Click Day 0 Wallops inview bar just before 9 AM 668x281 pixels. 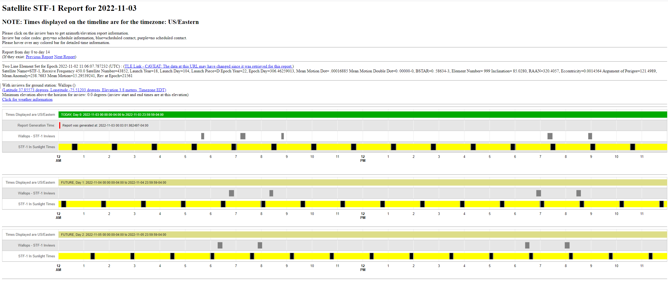(x=283, y=136)
